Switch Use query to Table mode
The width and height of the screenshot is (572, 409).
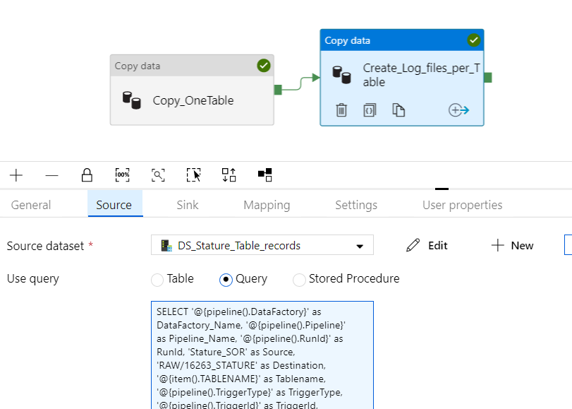click(x=156, y=279)
